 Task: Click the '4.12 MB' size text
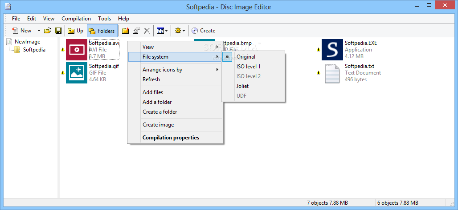pos(354,56)
